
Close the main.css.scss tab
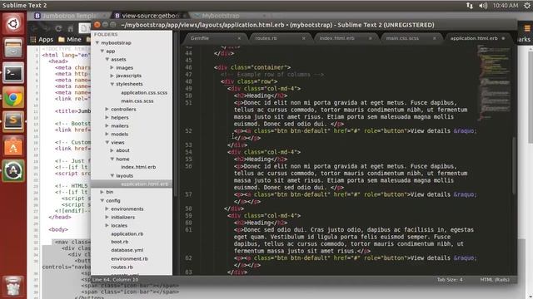[x=434, y=38]
